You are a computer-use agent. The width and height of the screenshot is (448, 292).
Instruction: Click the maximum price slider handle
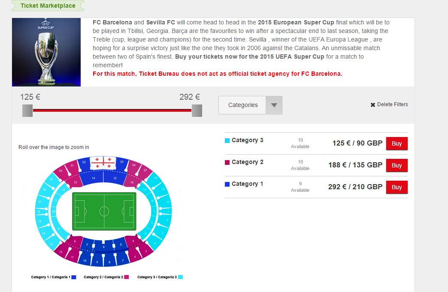pyautogui.click(x=197, y=110)
